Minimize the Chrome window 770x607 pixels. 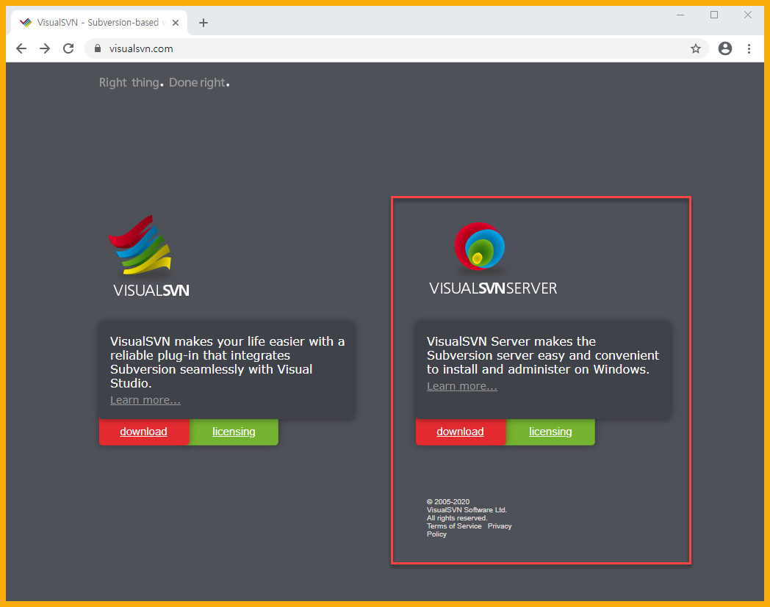[680, 15]
